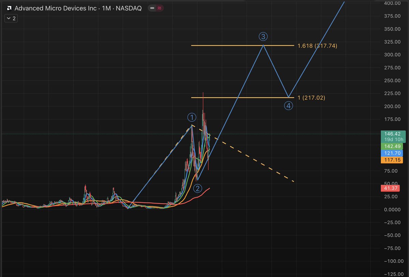The width and height of the screenshot is (409, 277).
Task: Click the 300.00 price axis label
Action: 392,55
